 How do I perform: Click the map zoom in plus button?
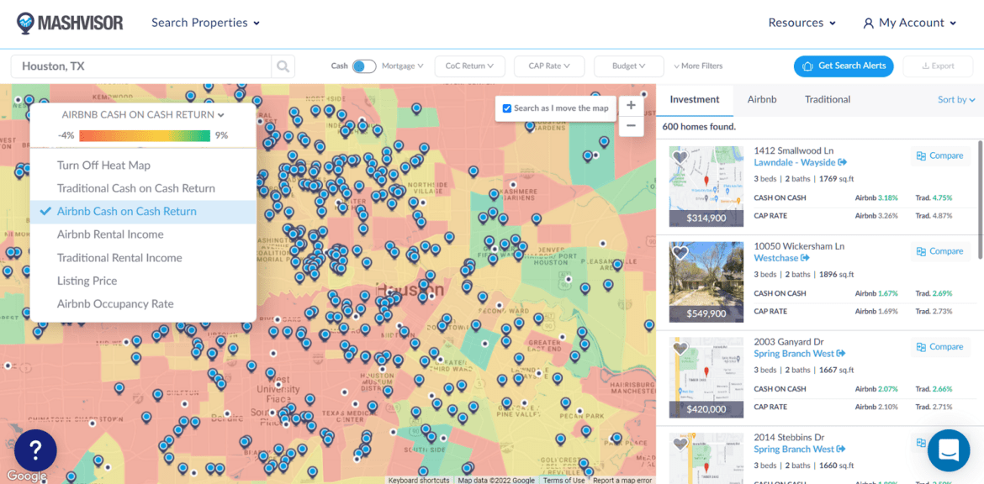click(x=630, y=106)
